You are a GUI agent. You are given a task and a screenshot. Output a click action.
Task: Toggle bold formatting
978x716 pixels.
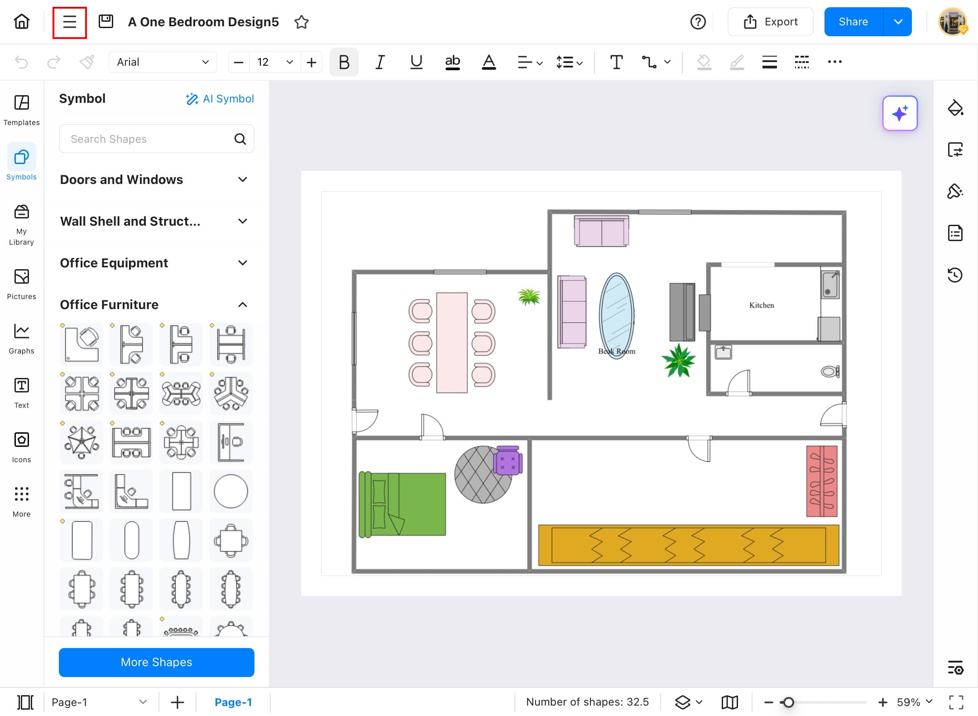pos(344,62)
